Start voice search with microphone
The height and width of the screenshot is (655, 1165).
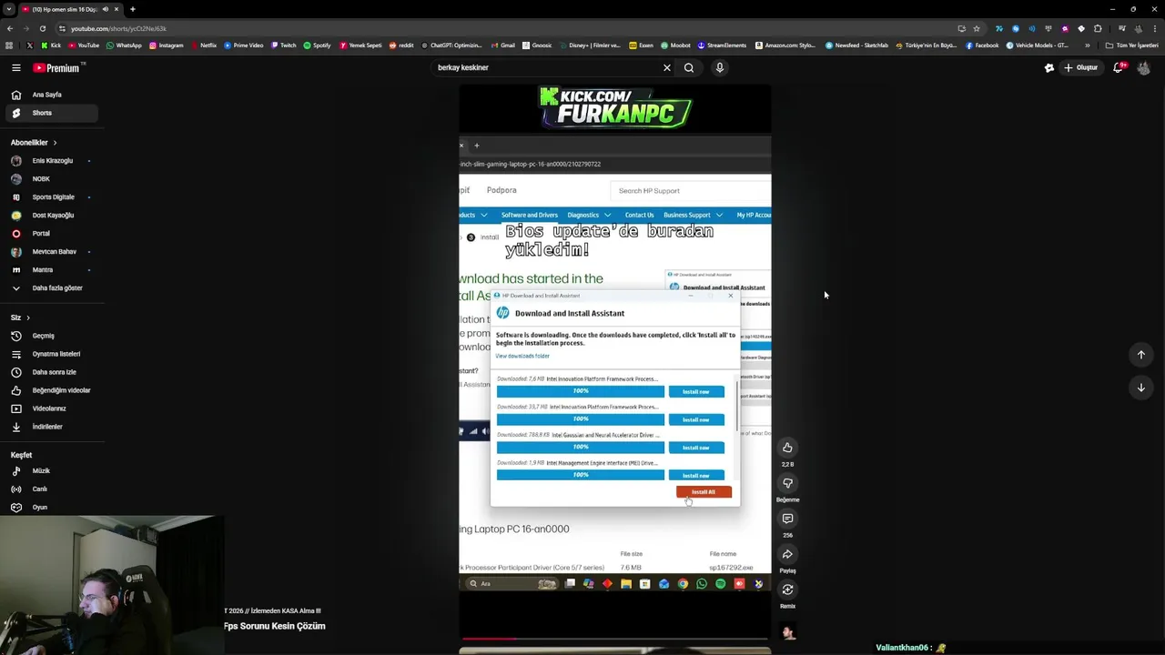[x=719, y=67]
